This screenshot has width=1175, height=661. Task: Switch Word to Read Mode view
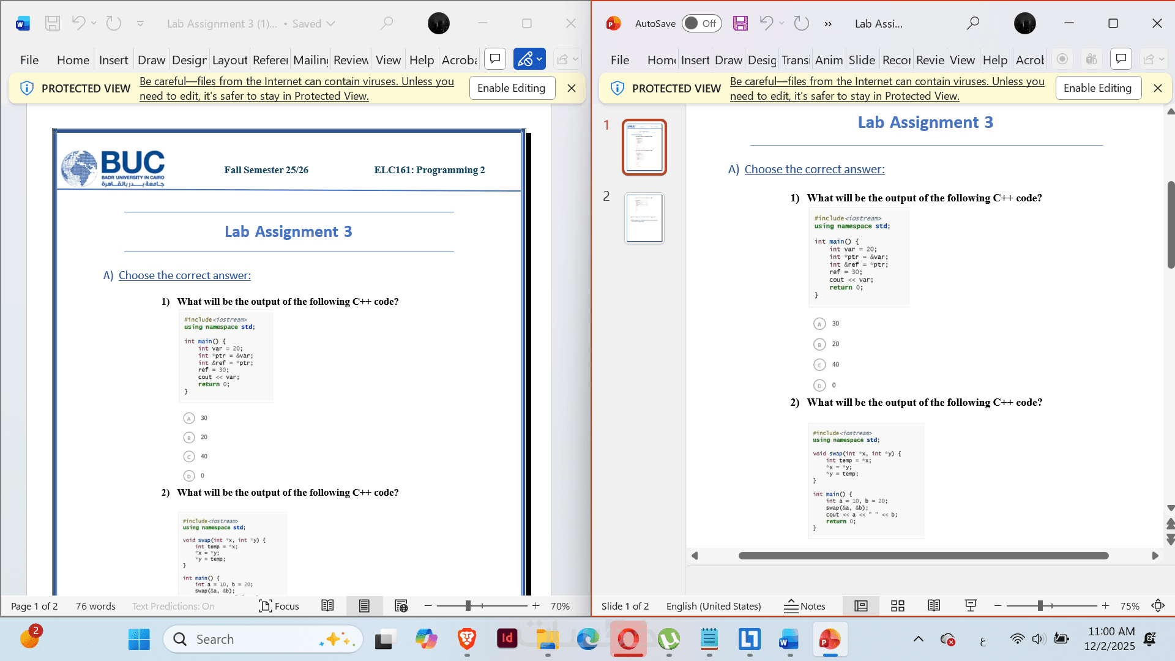(327, 606)
